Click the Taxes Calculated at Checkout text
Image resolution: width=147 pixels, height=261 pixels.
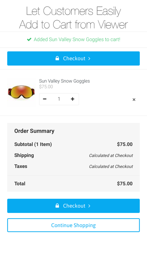pos(111,166)
